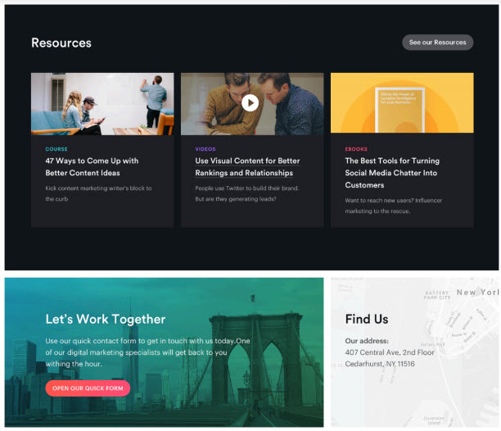Image resolution: width=501 pixels, height=431 pixels.
Task: Select the COURSE category label
Action: [56, 149]
